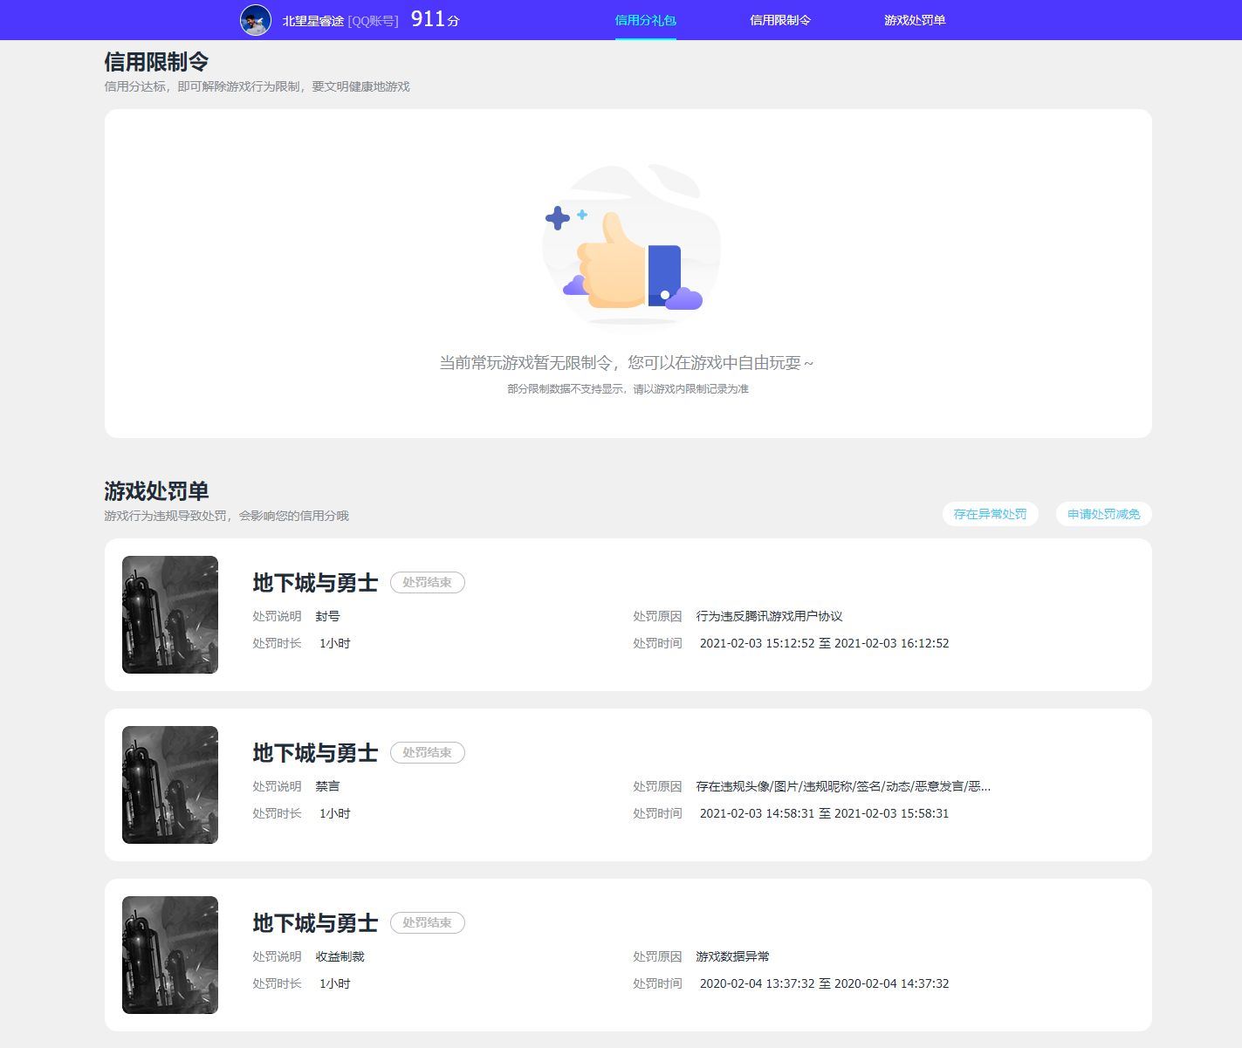Click the second 地下城与勇士 game cover image
This screenshot has height=1048, width=1242.
169,784
